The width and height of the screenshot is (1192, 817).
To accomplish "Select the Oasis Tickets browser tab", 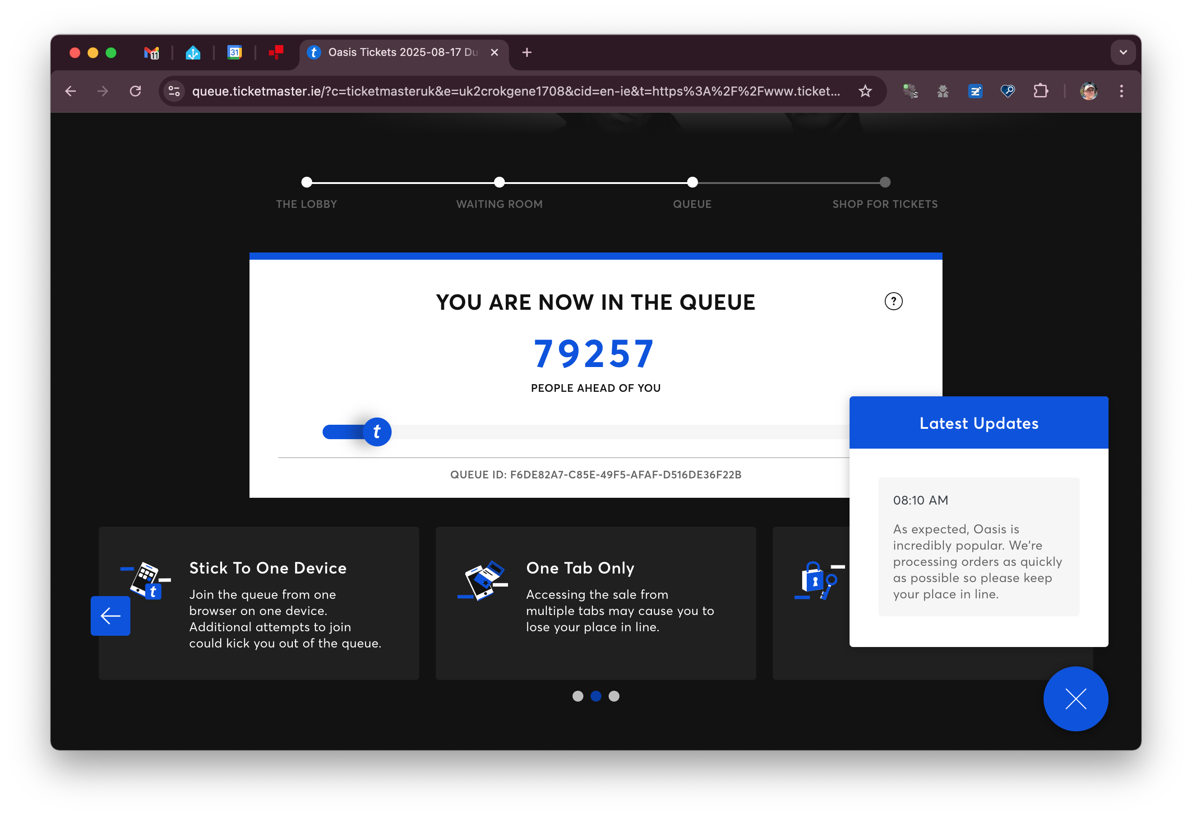I will click(403, 52).
